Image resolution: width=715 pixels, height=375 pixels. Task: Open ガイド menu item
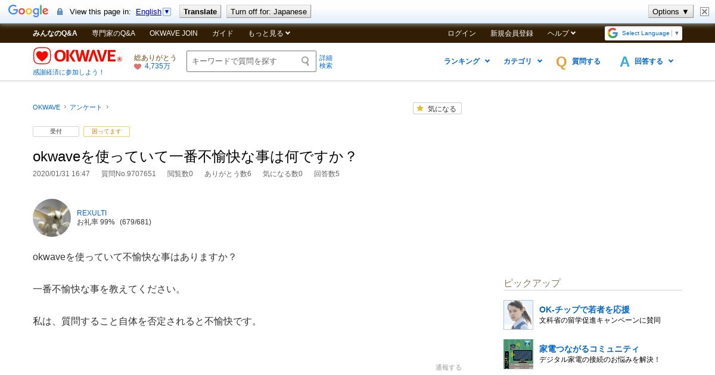tap(223, 33)
